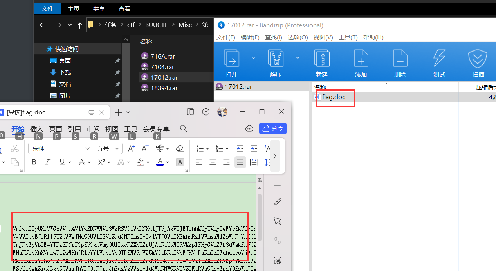Click the Bandizip 打开 (Open) toolbar icon

click(x=231, y=58)
